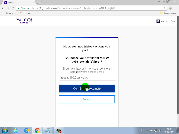Open the Google bookmark
Image resolution: width=179 pixels, height=134 pixels.
tap(25, 13)
